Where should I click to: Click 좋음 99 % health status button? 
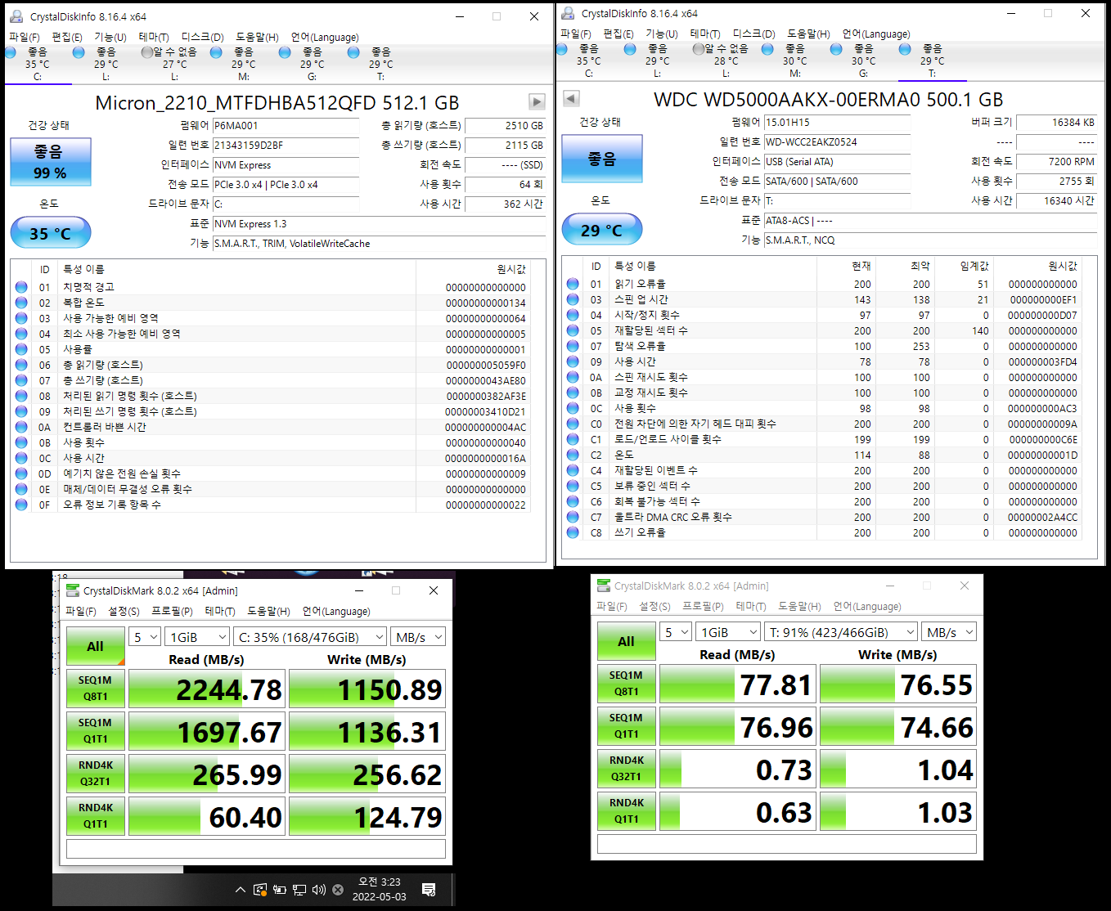(x=51, y=162)
